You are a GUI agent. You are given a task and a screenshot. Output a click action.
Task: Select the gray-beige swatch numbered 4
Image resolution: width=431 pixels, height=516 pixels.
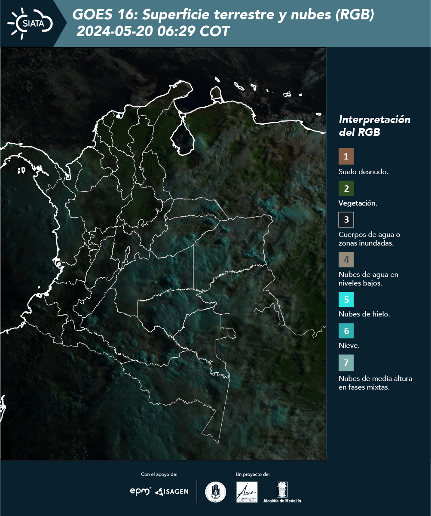click(346, 260)
